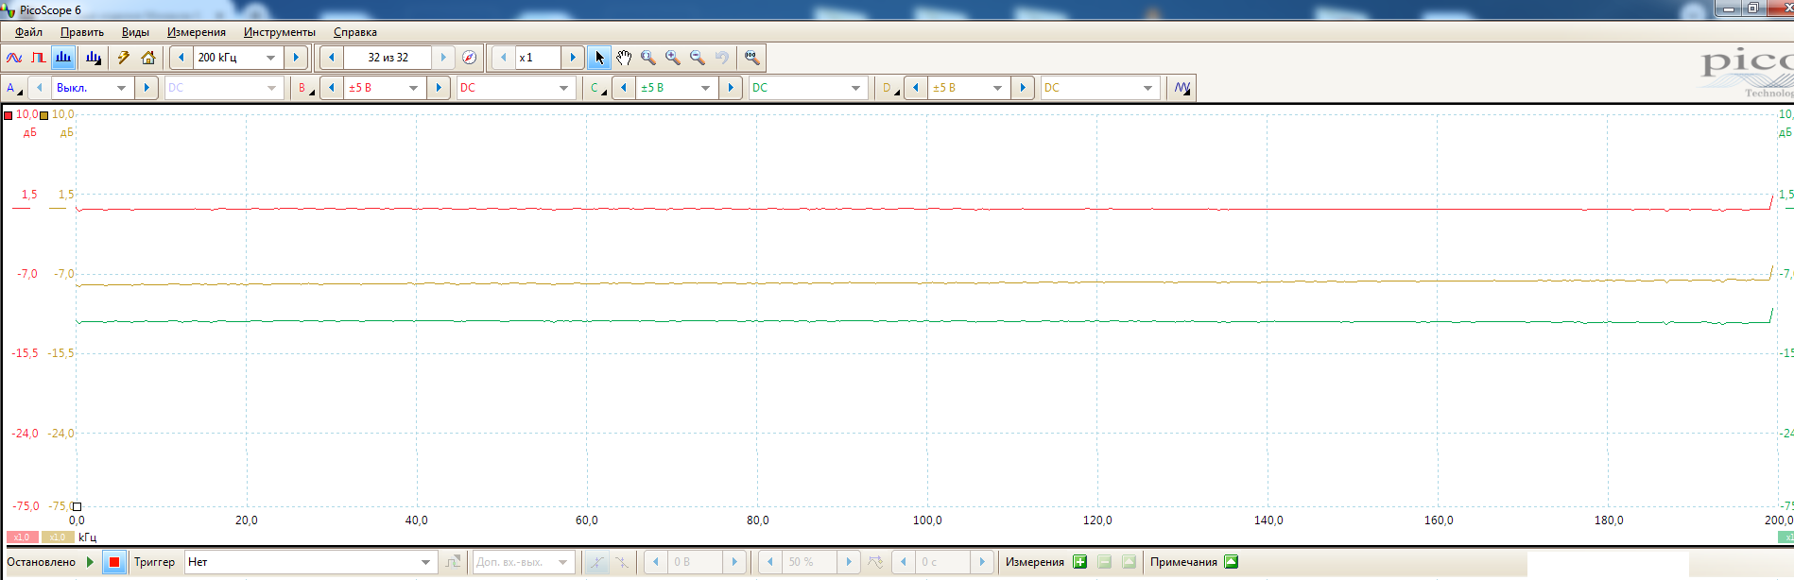
Task: Switch to oscilloscope mode icon
Action: pyautogui.click(x=14, y=58)
